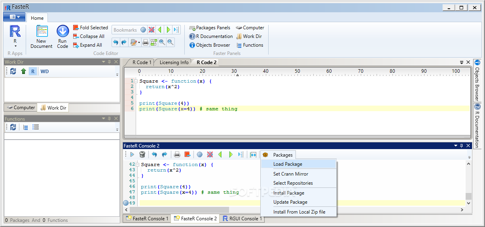485x227 pixels.
Task: Clear bookmarks in ribbon Bookmarks toolbar
Action: (152, 30)
